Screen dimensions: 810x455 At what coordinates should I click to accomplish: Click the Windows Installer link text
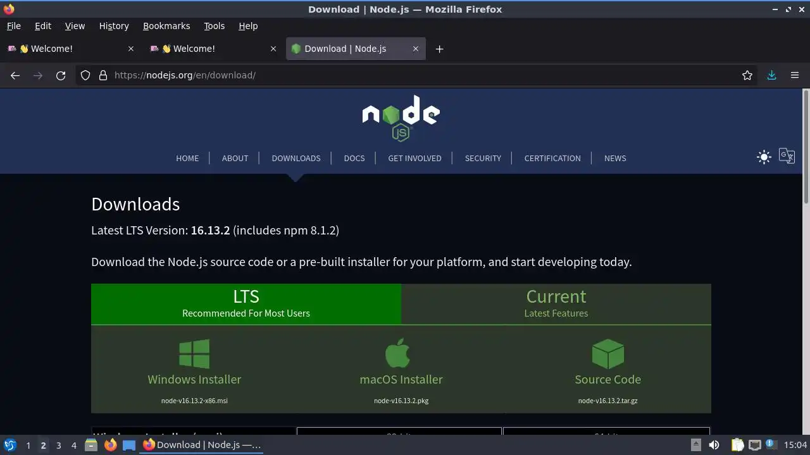click(x=194, y=379)
